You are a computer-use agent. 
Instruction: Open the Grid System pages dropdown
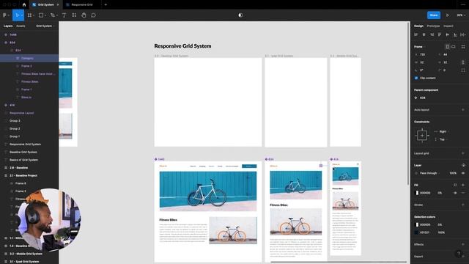45,26
